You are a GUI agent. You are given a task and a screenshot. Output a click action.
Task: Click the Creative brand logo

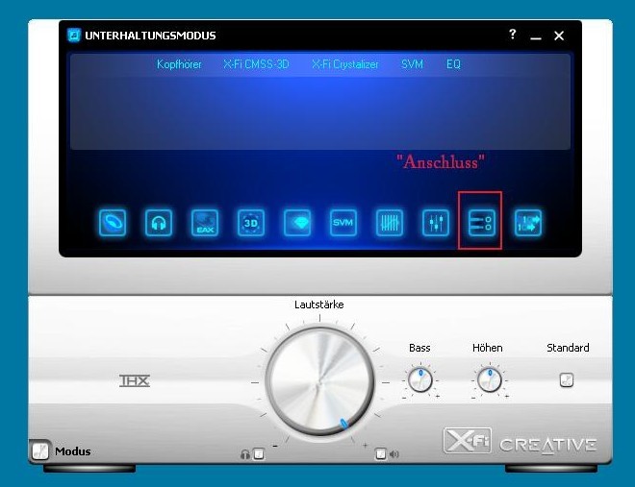tap(547, 445)
